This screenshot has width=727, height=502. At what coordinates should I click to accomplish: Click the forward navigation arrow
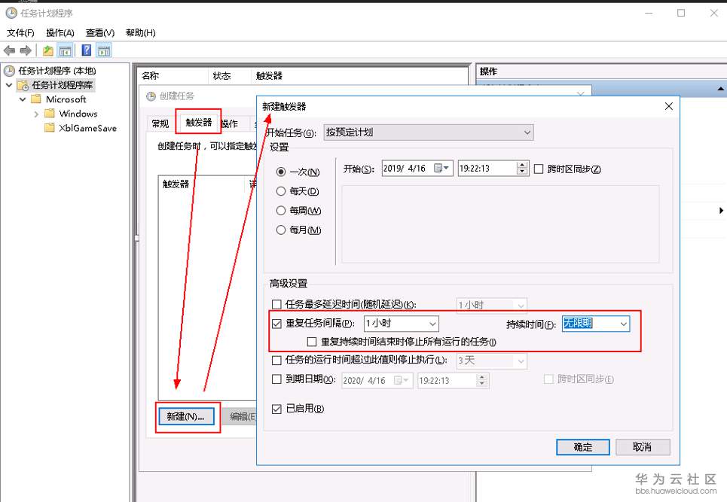(24, 51)
